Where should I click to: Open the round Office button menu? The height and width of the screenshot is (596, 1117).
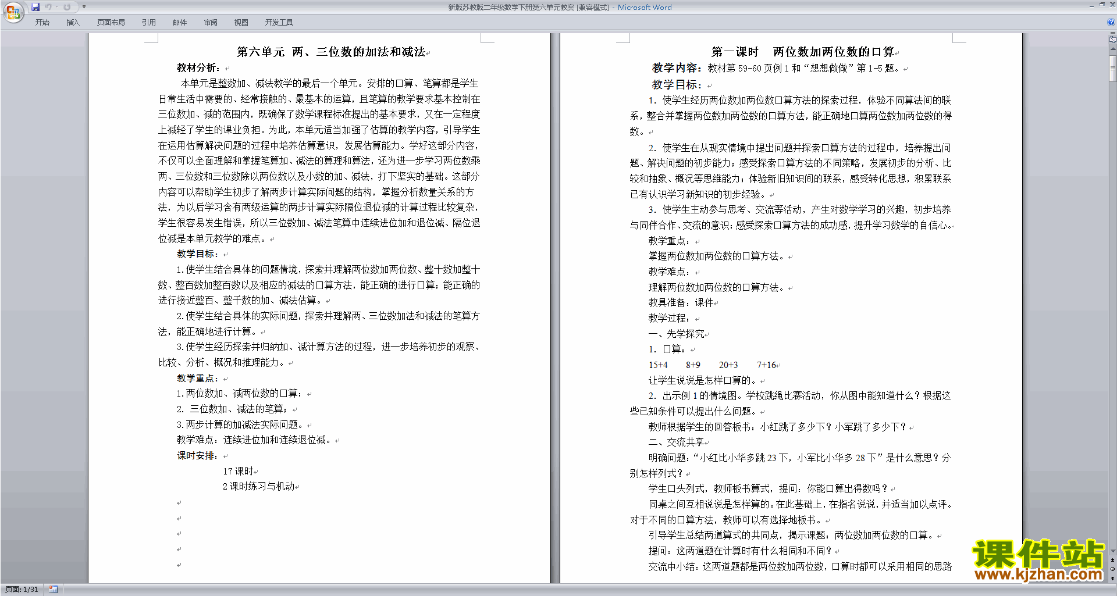click(x=13, y=12)
